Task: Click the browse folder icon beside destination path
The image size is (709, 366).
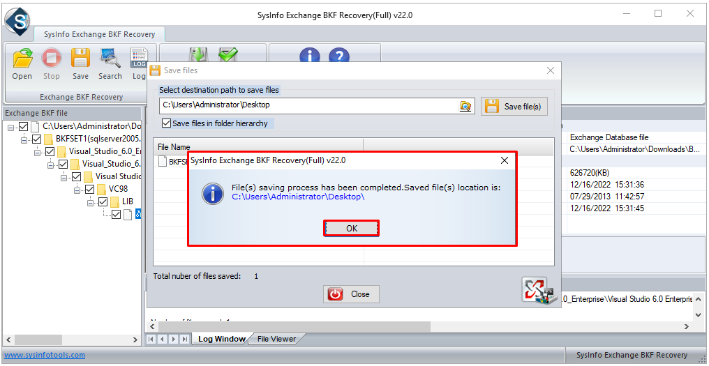Action: click(465, 106)
